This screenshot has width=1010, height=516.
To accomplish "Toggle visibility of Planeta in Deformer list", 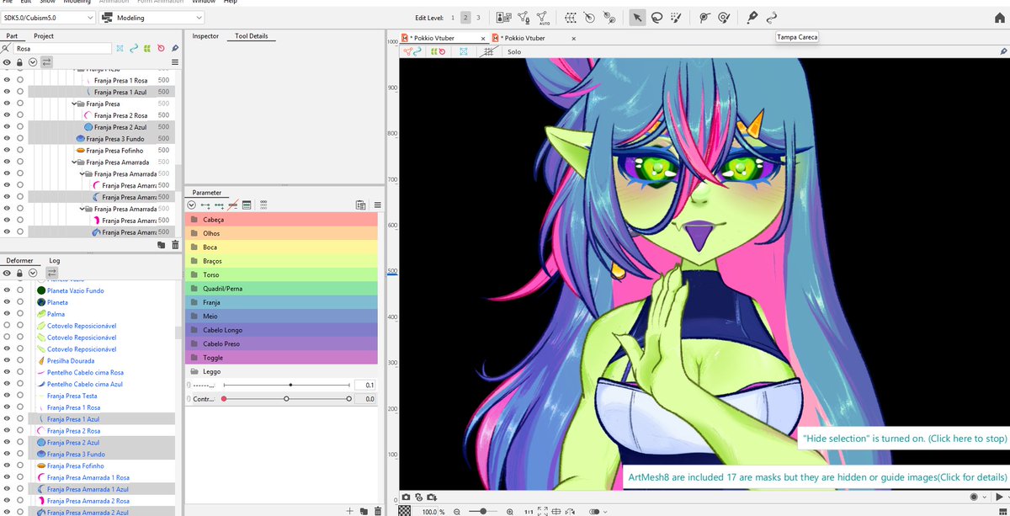I will click(x=7, y=302).
